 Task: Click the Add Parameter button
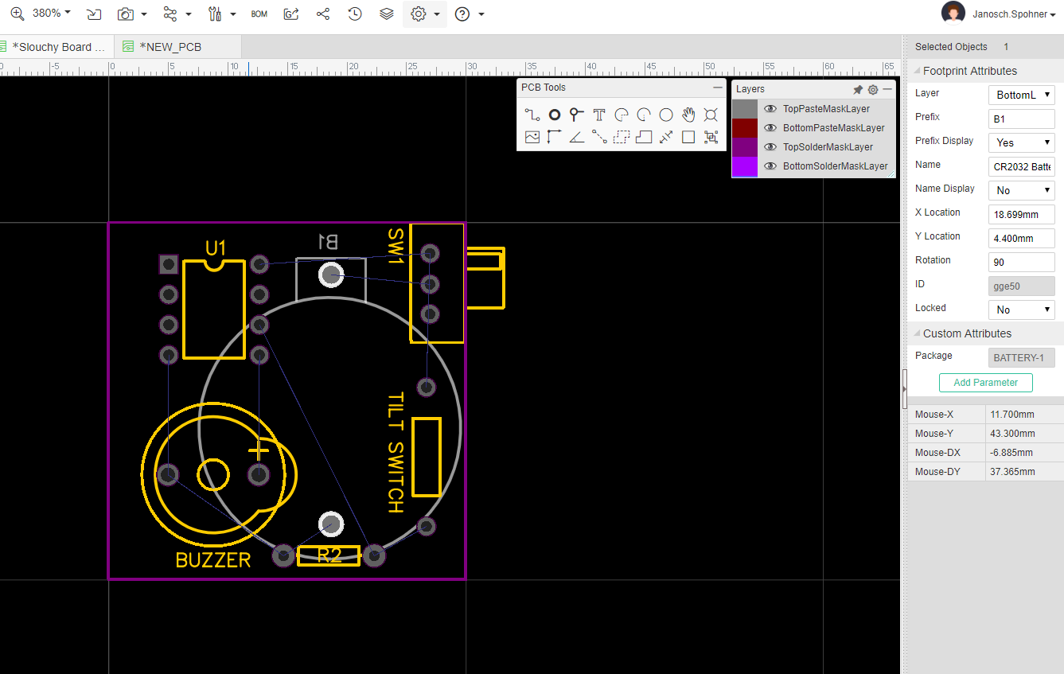(985, 383)
